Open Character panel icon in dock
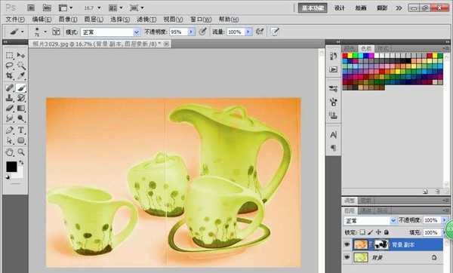Image resolution: width=453 pixels, height=273 pixels. click(x=334, y=134)
